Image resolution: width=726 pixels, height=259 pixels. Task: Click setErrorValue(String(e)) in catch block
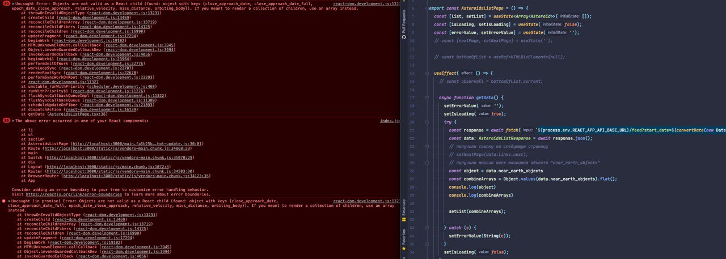click(479, 235)
